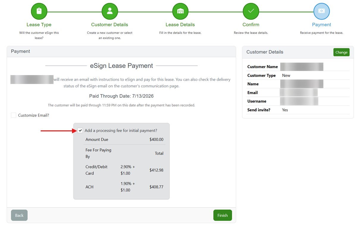Click the paid through 11:59 PM note

[121, 105]
